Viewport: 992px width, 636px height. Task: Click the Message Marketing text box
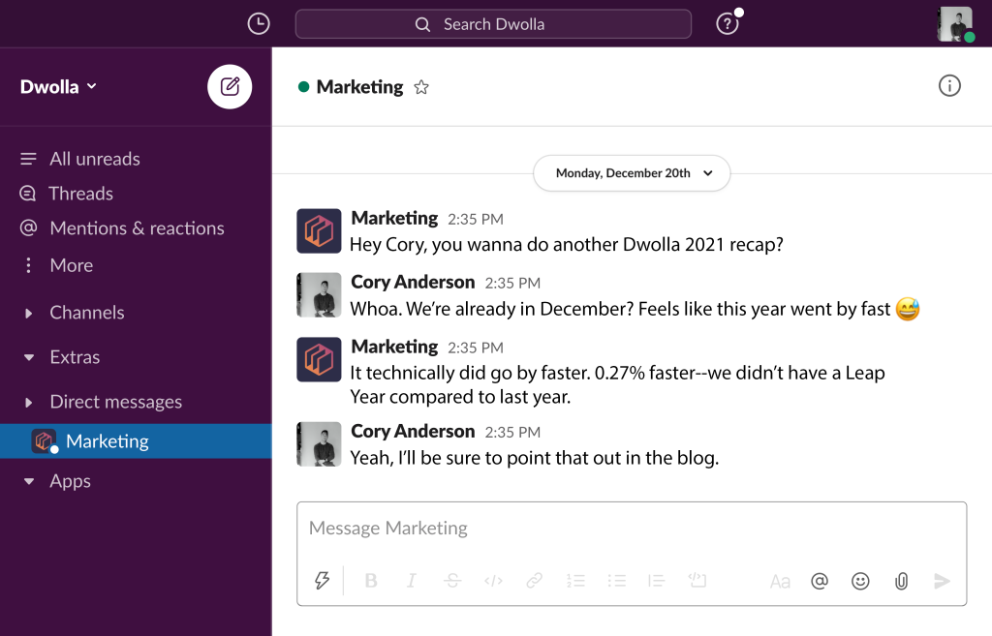coord(632,528)
